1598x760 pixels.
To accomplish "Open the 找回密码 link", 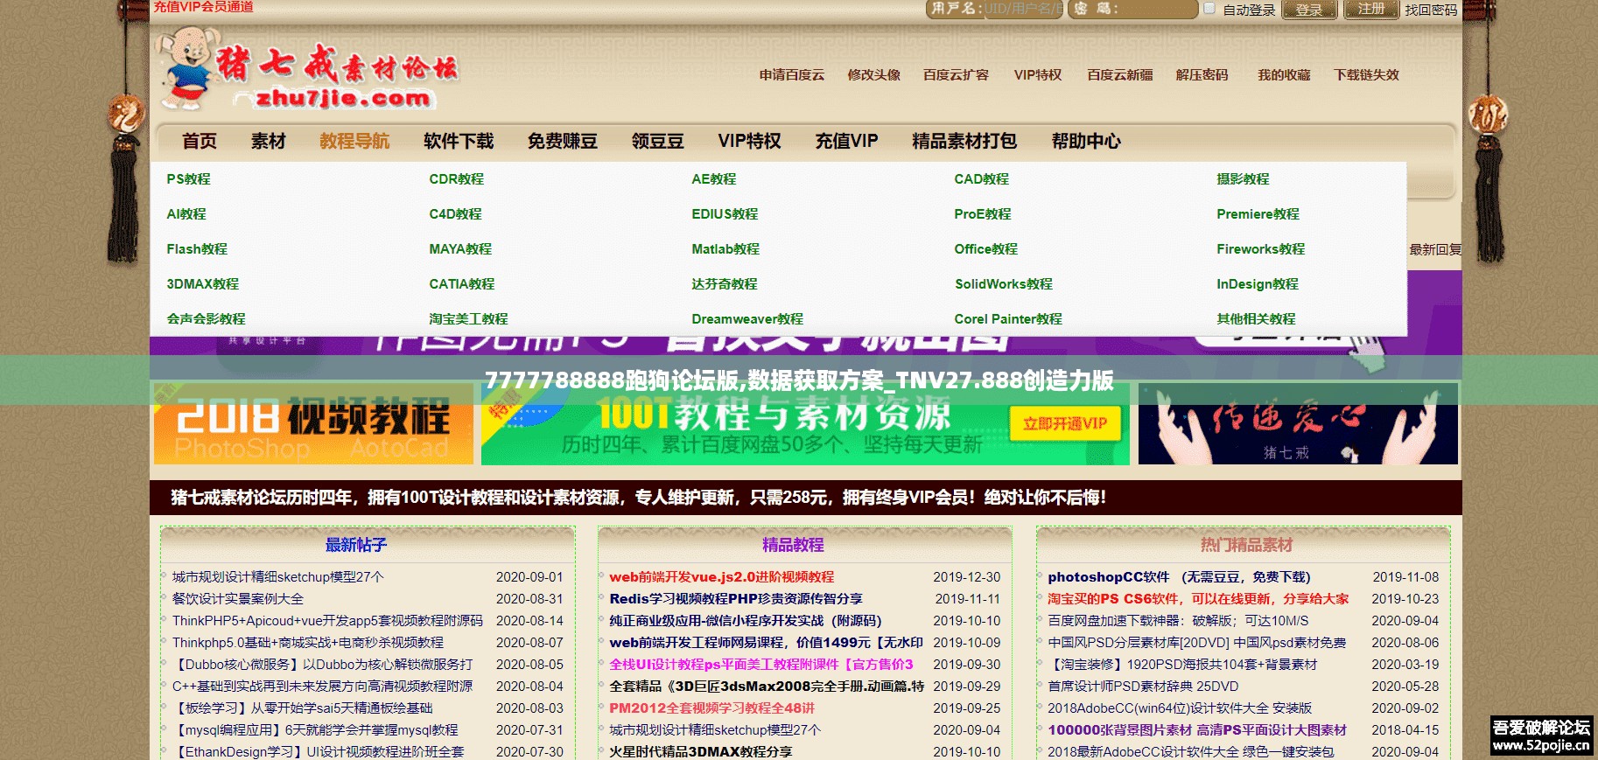I will (1431, 10).
